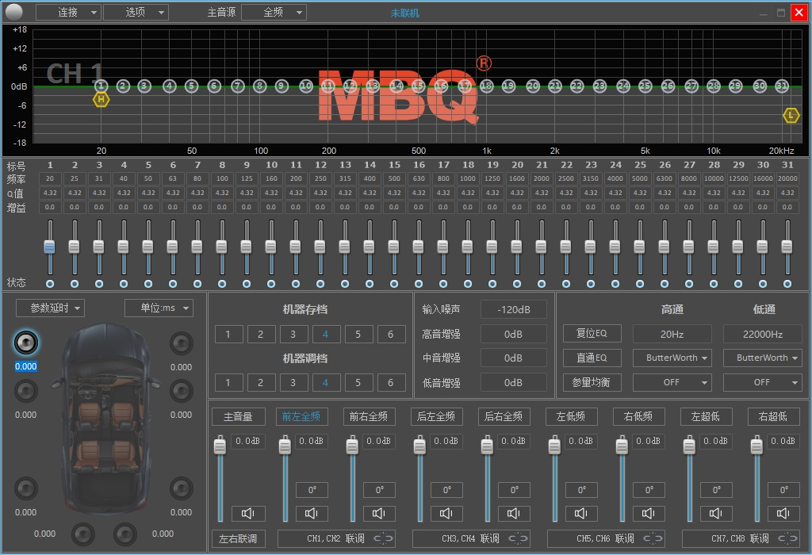Select the 前右全频 channel tab
Screen dimensions: 812x555
[x=369, y=417]
